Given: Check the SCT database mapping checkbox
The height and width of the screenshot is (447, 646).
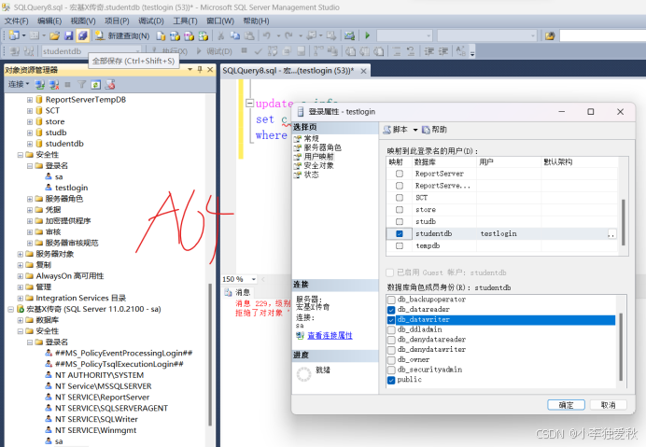Looking at the screenshot, I should click(x=400, y=198).
